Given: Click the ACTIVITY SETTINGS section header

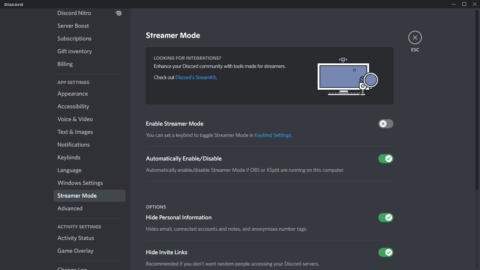Looking at the screenshot, I should (x=79, y=227).
